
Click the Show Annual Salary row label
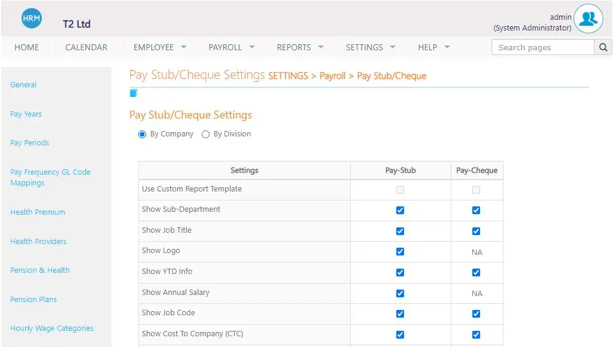click(x=175, y=293)
